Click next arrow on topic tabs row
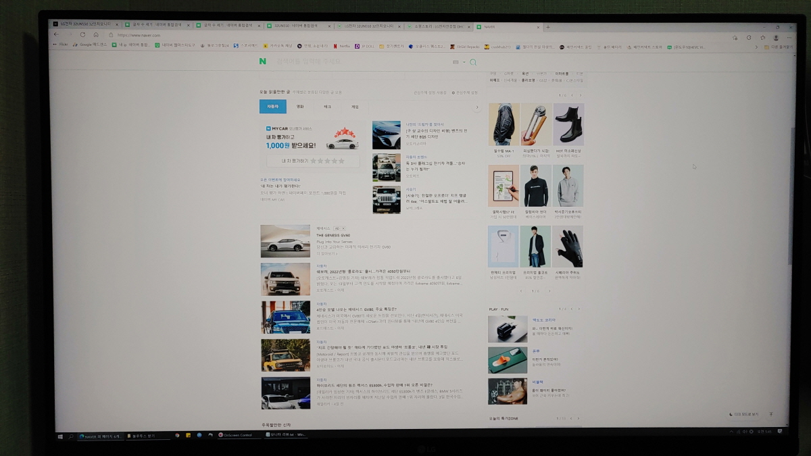The width and height of the screenshot is (811, 456). (476, 107)
